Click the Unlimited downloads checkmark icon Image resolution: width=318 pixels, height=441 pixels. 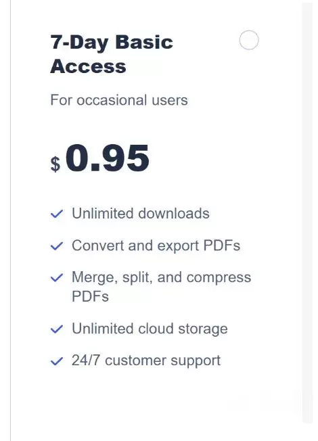[x=57, y=214]
